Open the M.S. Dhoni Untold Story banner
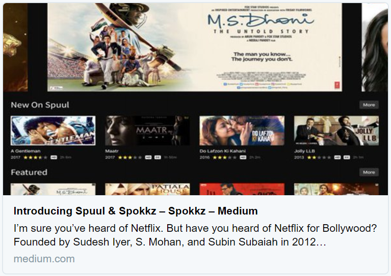Screen dimensions: 391x276 (195, 47)
